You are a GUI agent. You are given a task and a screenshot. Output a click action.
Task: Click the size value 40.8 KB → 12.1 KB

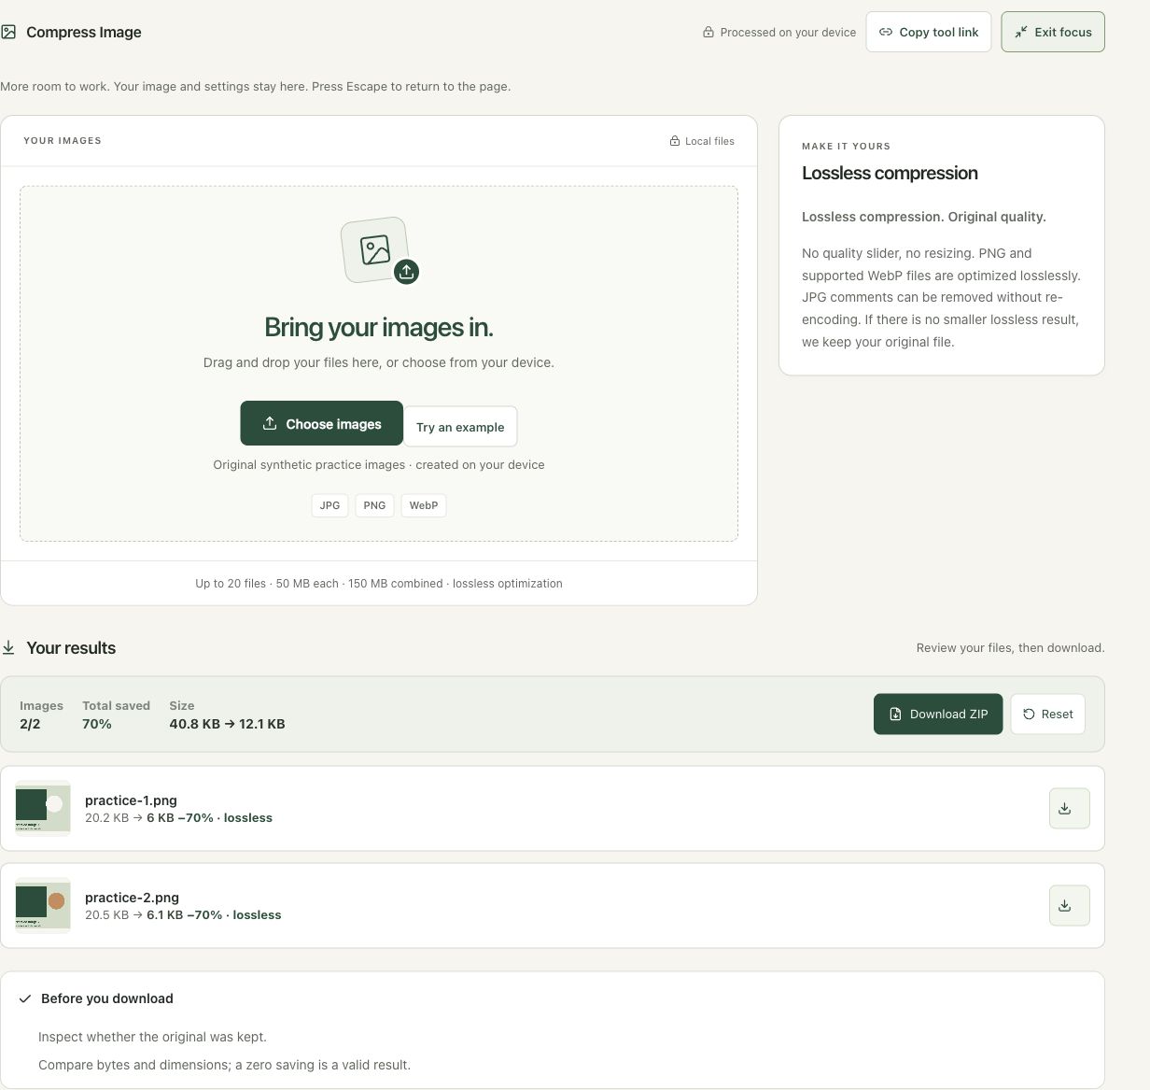227,724
